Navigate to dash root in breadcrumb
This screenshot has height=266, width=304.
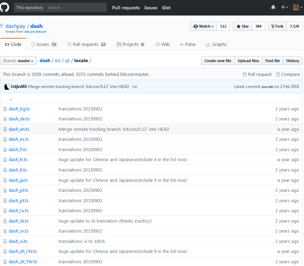(x=45, y=61)
